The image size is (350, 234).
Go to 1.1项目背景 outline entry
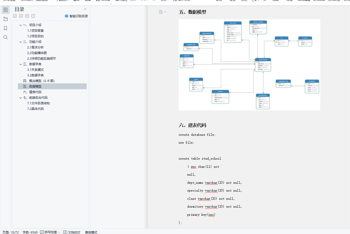(35, 31)
